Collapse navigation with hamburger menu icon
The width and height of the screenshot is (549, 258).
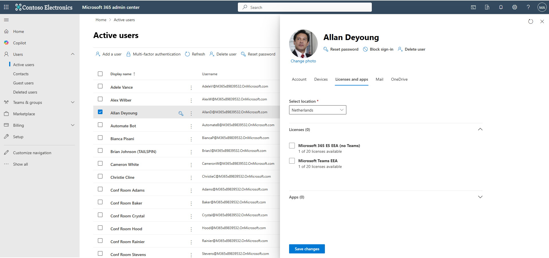point(6,20)
